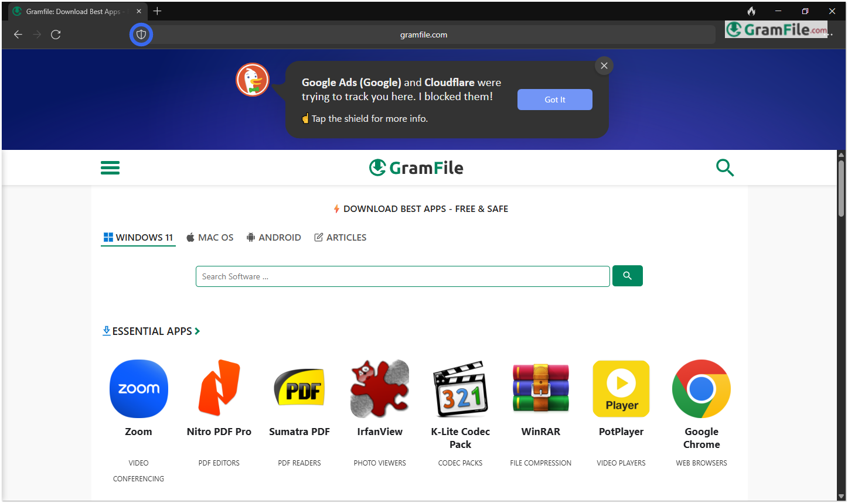
Task: Open the Sumatra PDF title link
Action: click(x=299, y=432)
